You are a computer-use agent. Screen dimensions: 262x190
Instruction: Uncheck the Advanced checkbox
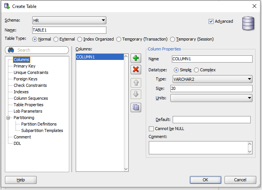211,22
